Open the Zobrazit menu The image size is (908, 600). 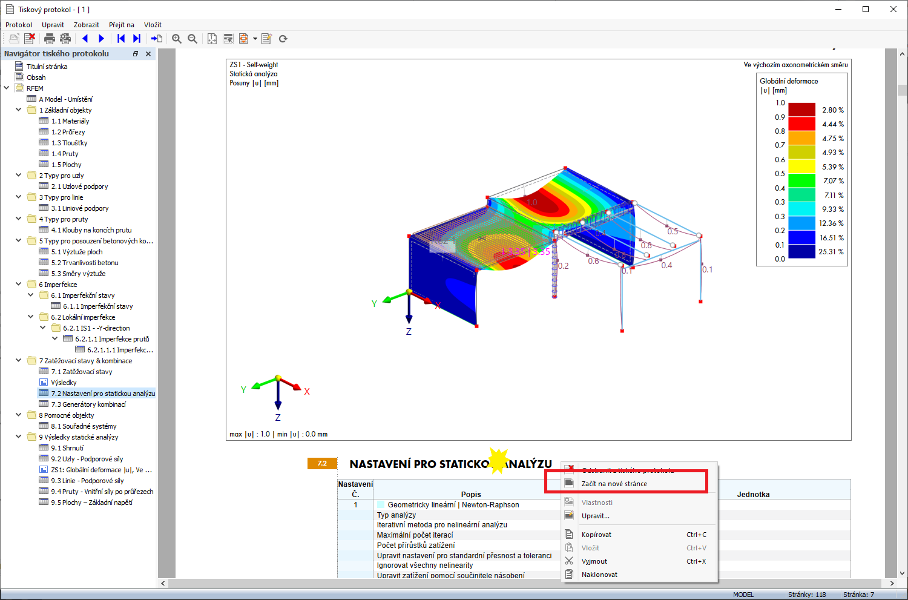87,25
